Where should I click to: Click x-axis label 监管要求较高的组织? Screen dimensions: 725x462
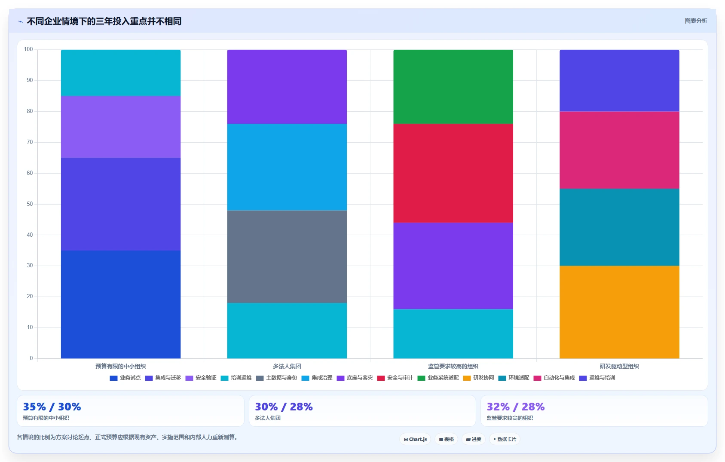point(453,366)
